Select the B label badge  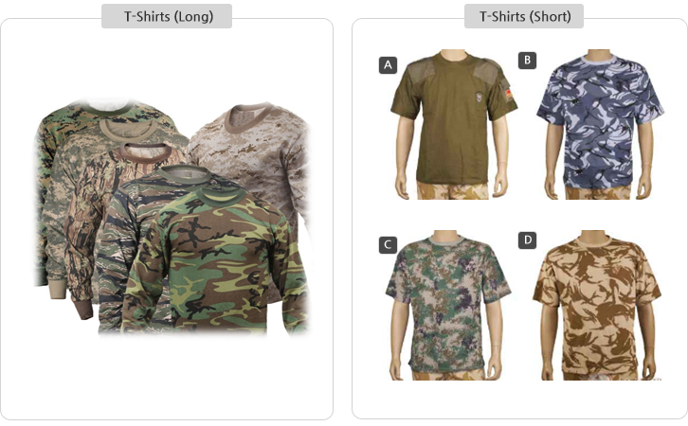527,60
